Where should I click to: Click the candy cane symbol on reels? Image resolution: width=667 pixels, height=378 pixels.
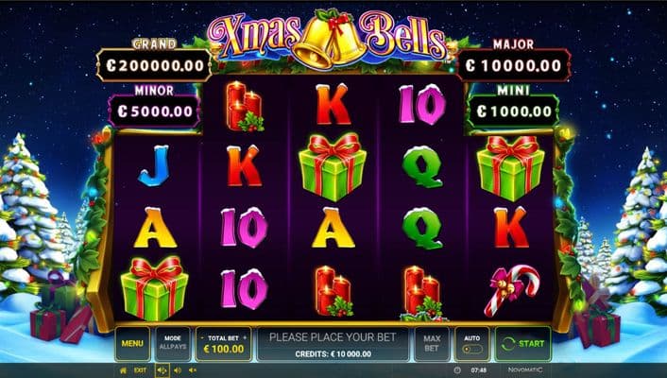click(511, 290)
